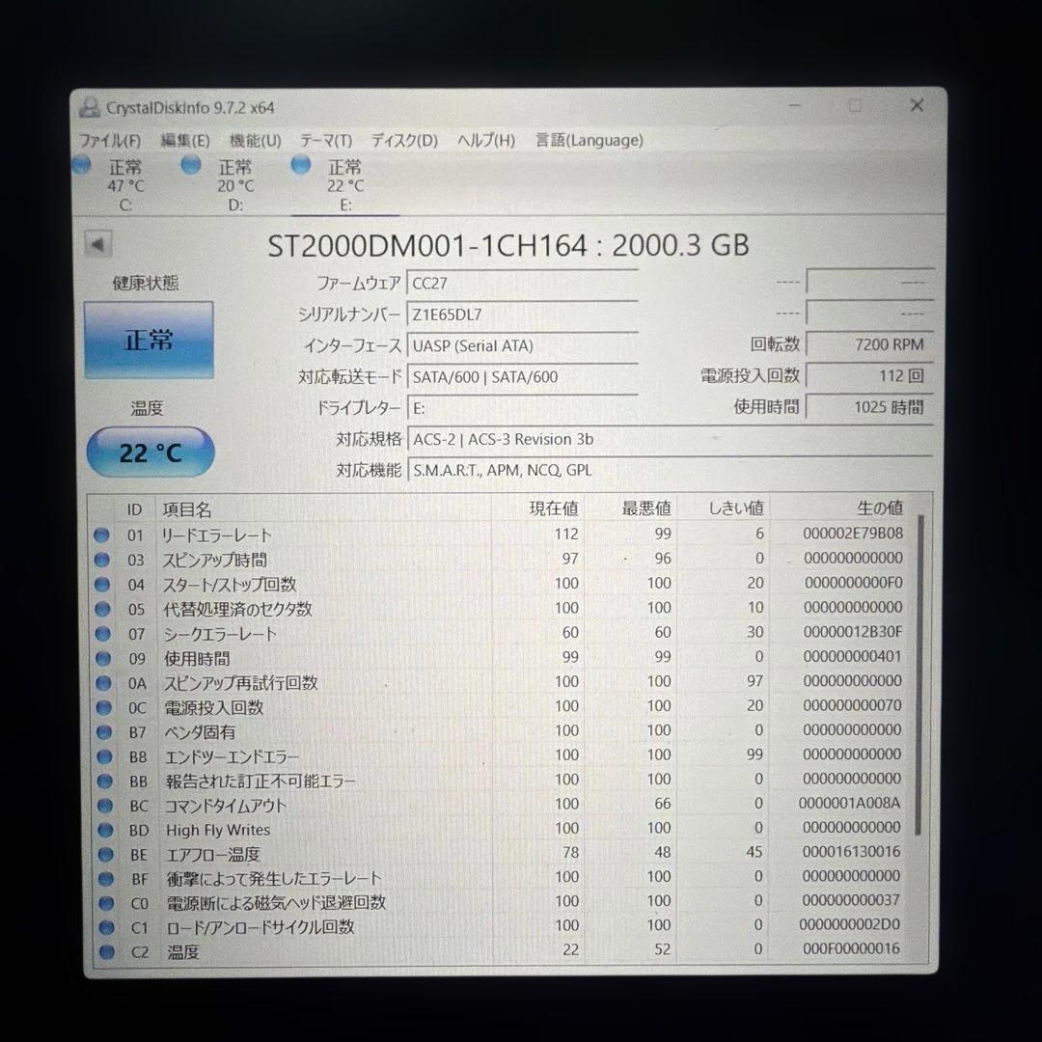Click status dot for B8 エンドツーエンドエラー
The height and width of the screenshot is (1042, 1042).
pyautogui.click(x=104, y=756)
